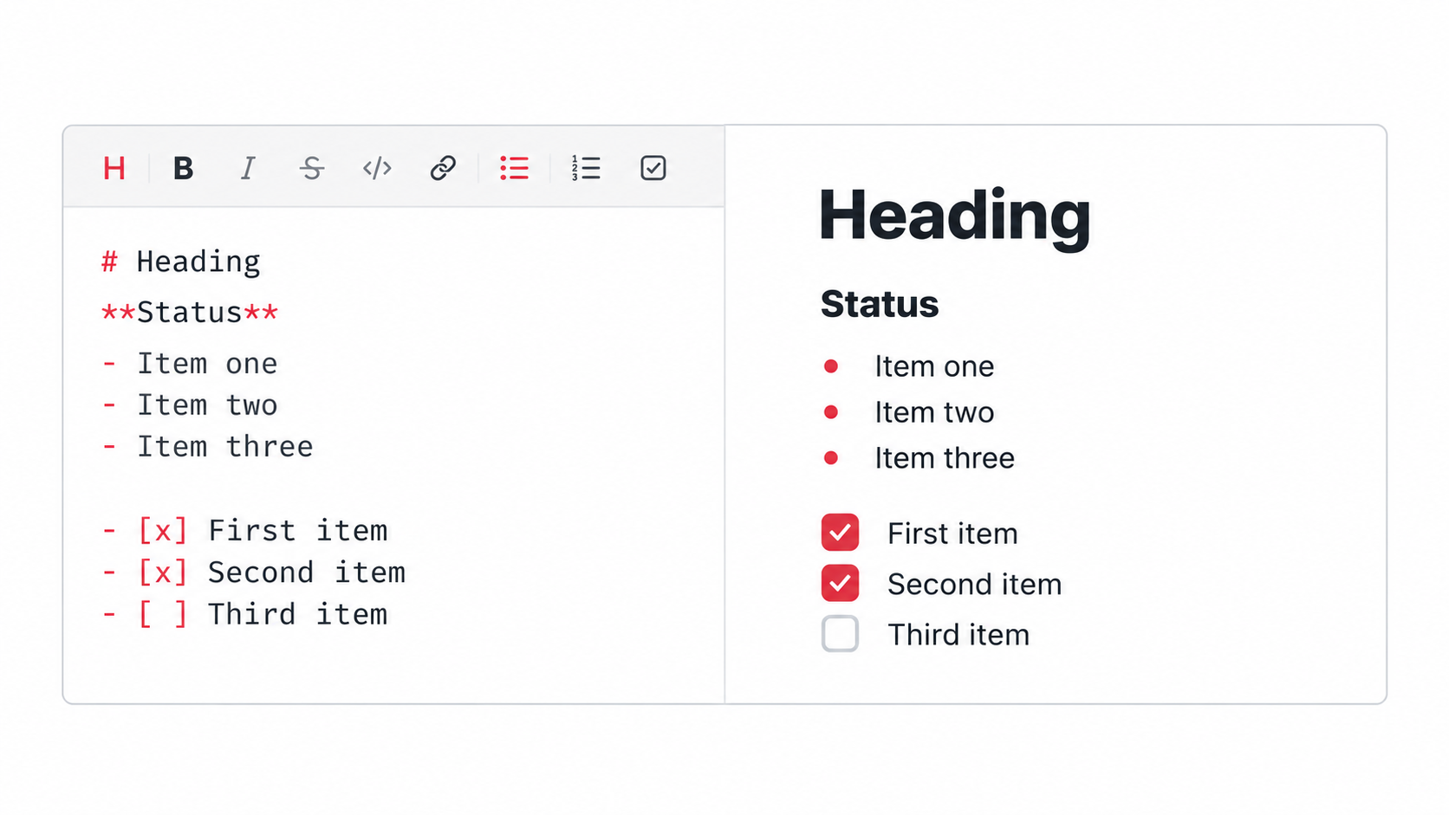The height and width of the screenshot is (815, 1449).
Task: Insert a task list with the checkbox icon
Action: click(653, 168)
